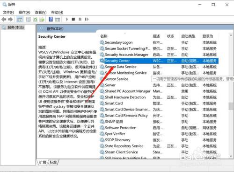The image size is (234, 172).
Task: Select Smart Card Device Enumeration service
Action: tap(159, 110)
